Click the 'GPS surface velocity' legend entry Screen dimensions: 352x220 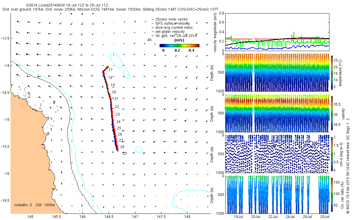click(171, 23)
